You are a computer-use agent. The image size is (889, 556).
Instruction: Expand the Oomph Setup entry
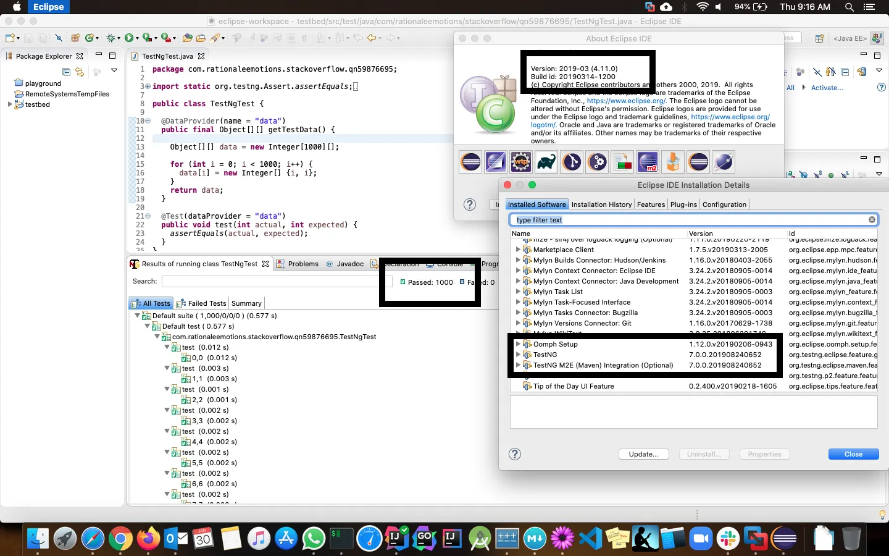(x=518, y=344)
